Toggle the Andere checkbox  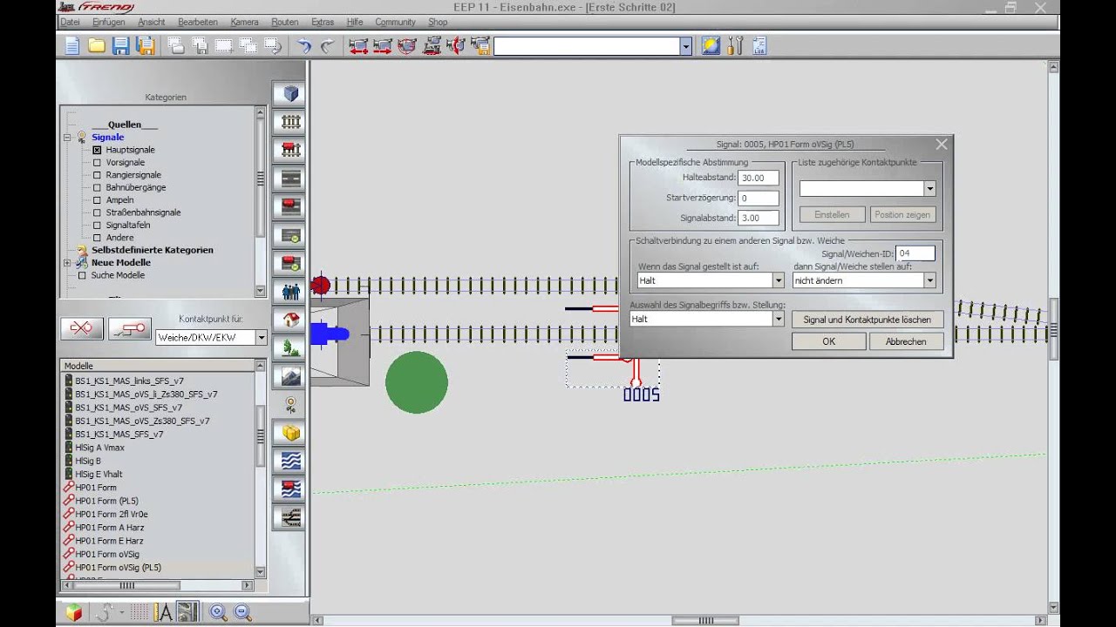click(x=98, y=238)
